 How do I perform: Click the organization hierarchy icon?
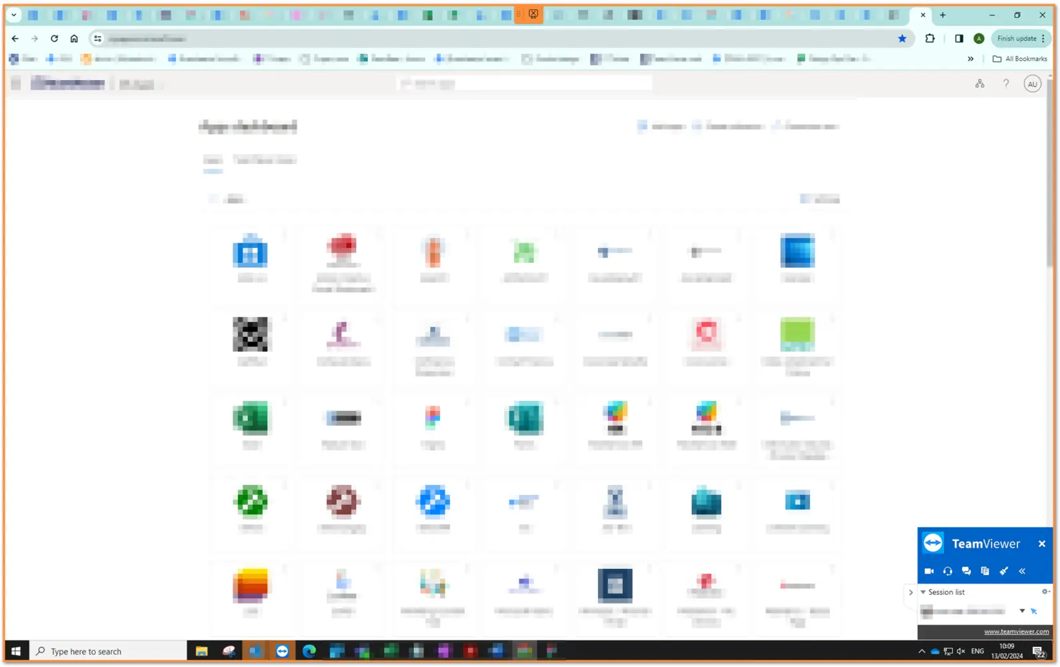click(979, 83)
